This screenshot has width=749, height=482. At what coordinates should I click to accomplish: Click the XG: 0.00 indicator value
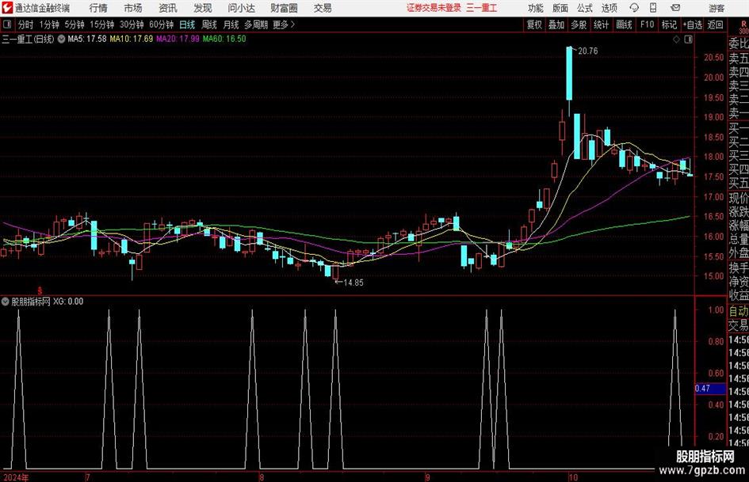[68, 302]
